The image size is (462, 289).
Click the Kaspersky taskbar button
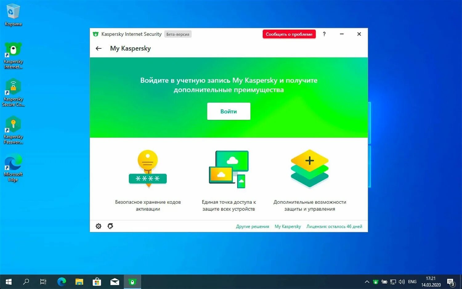point(132,282)
